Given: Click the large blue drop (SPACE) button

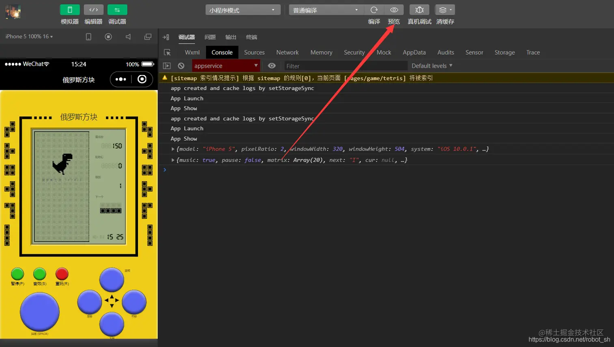Looking at the screenshot, I should (x=40, y=311).
